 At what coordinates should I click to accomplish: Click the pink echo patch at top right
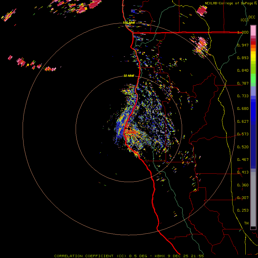click(202, 11)
